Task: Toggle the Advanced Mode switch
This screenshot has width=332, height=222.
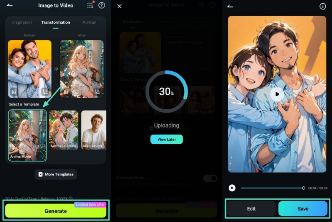Action: 210,178
